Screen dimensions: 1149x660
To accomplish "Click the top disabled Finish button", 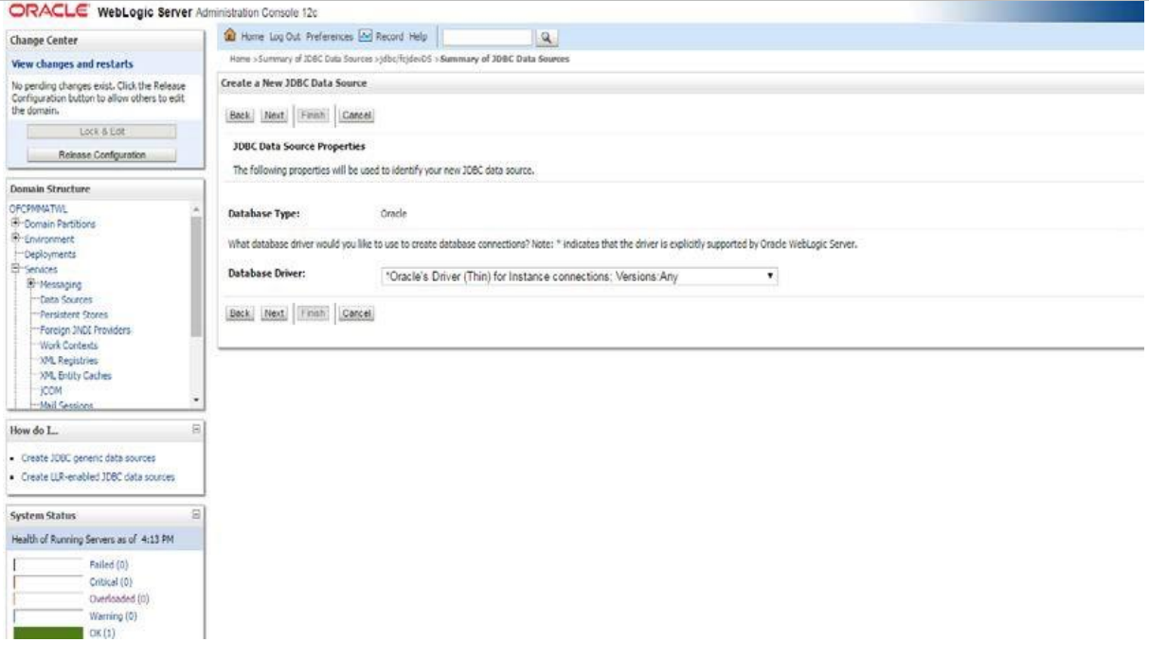I will 313,116.
